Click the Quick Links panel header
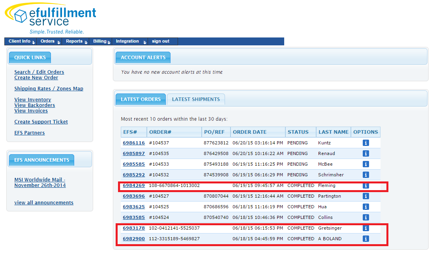The height and width of the screenshot is (256, 433). click(x=30, y=57)
